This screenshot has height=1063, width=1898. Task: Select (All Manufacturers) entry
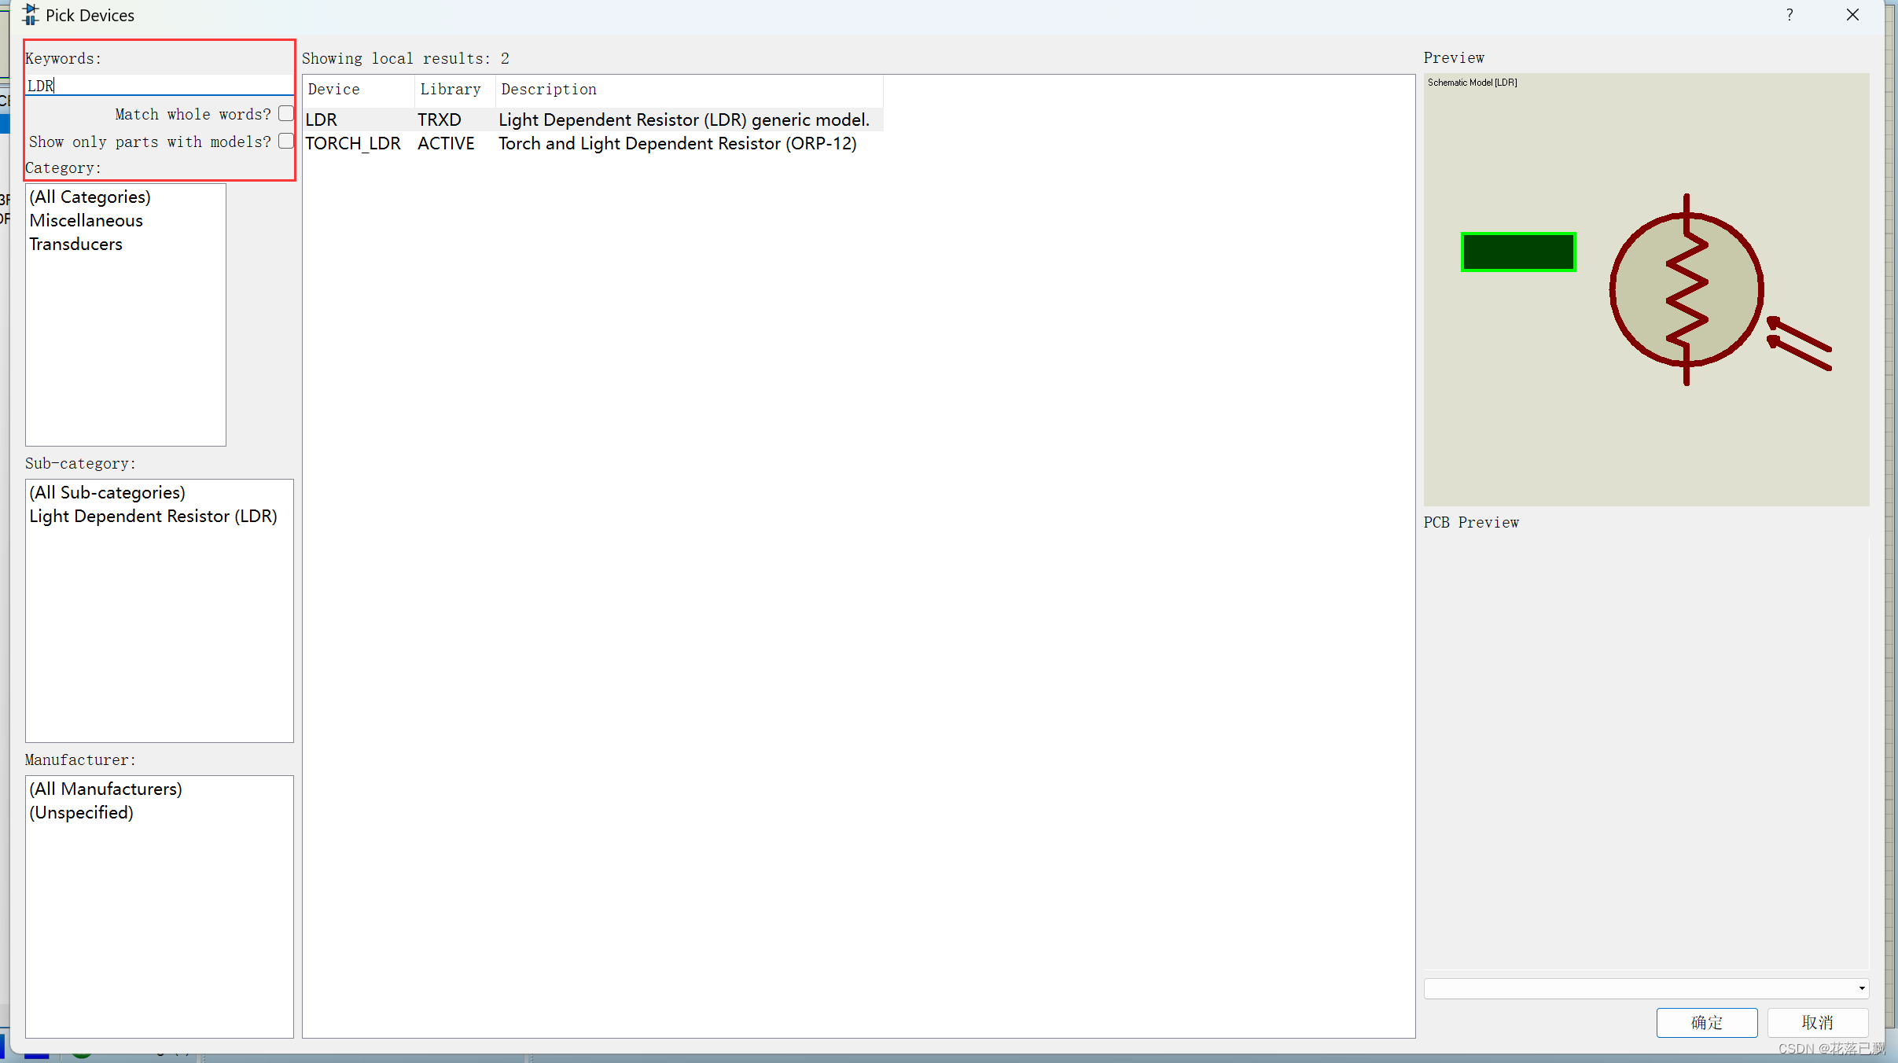[x=105, y=789]
